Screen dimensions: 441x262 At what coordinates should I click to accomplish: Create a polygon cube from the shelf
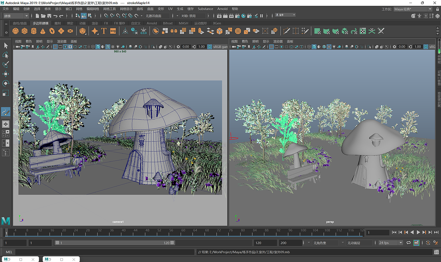pos(24,31)
